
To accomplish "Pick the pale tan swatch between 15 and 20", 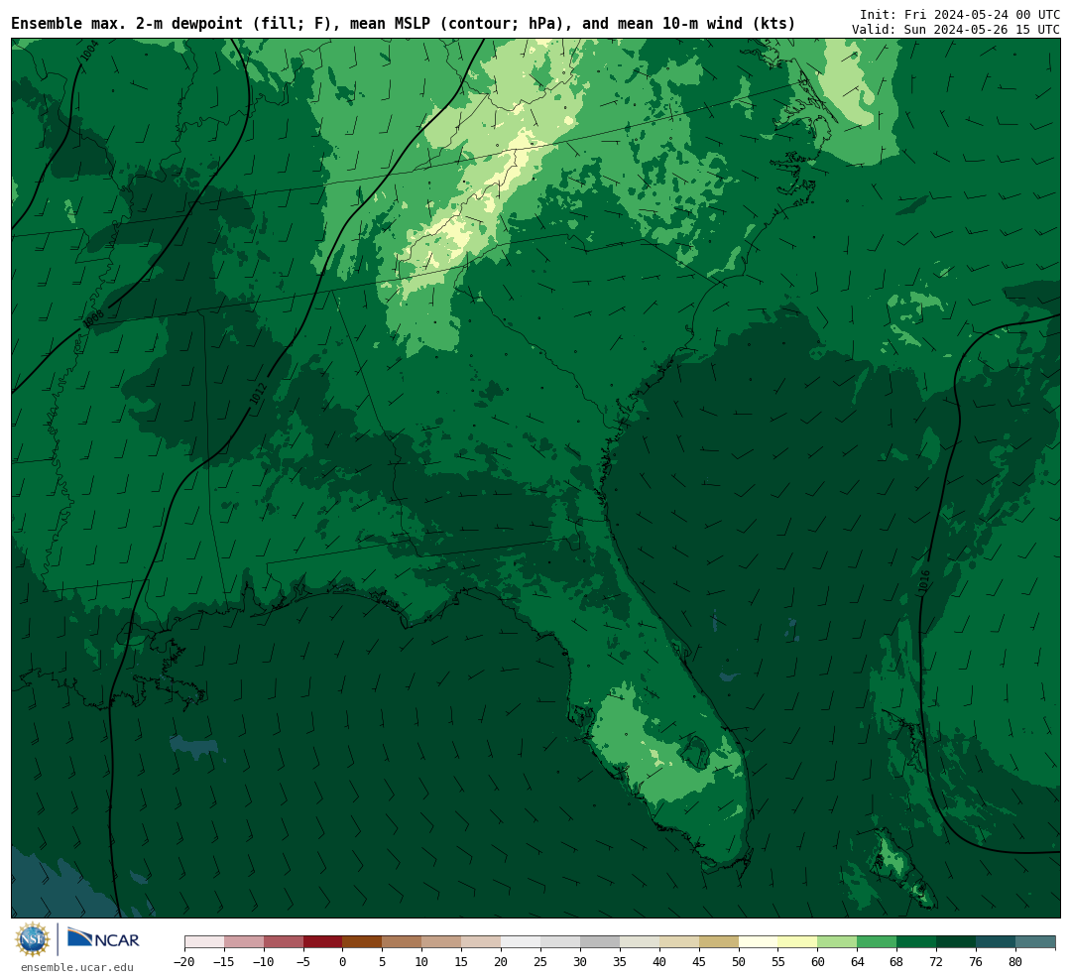I will coord(482,942).
